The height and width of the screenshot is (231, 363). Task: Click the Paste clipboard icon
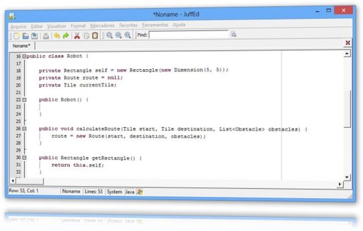coord(95,35)
